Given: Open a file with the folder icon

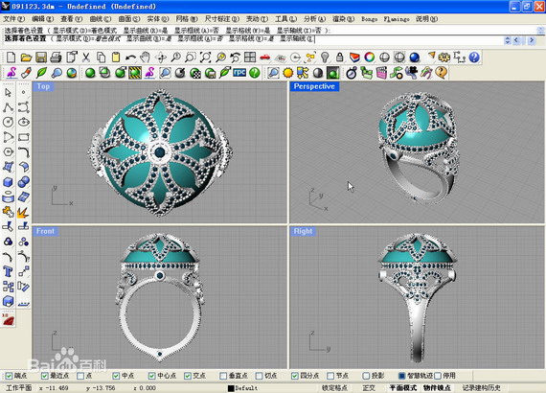Looking at the screenshot, I should point(26,58).
